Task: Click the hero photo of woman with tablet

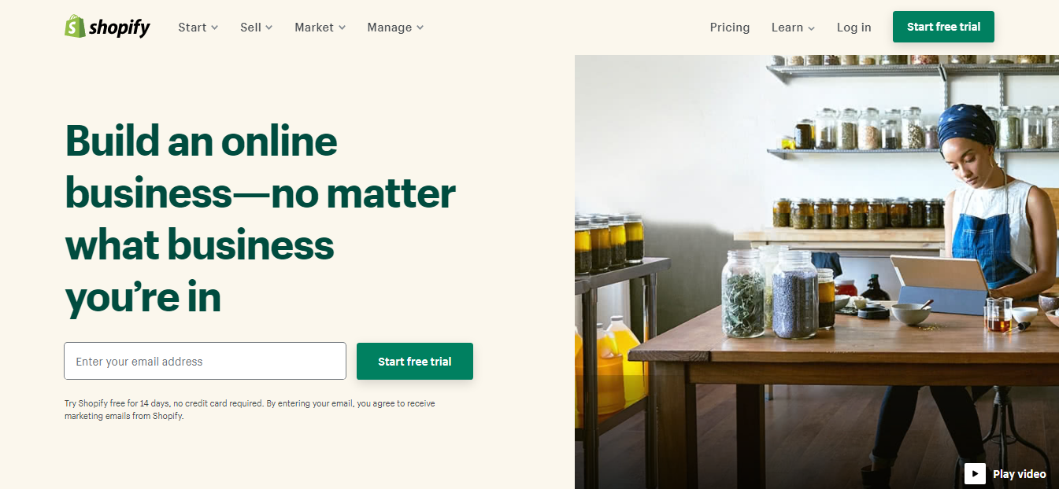Action: (x=816, y=272)
